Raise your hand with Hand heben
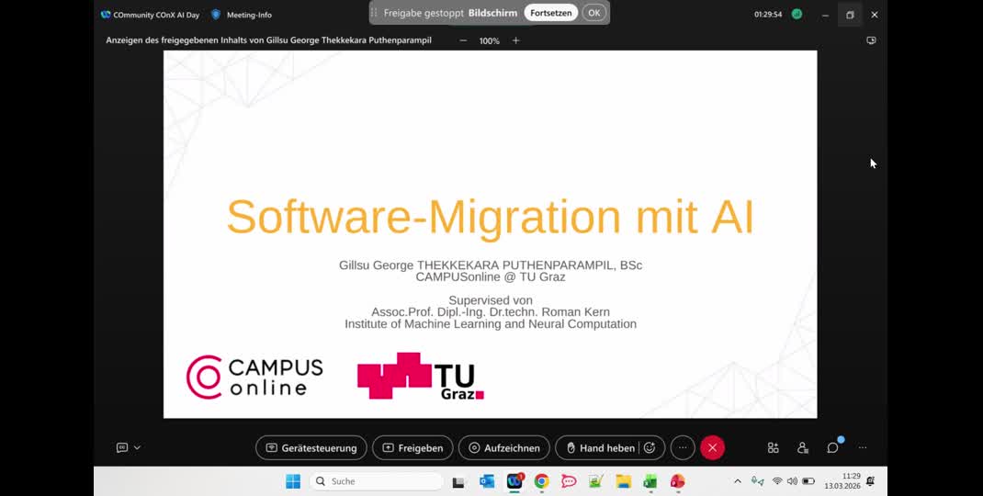This screenshot has height=496, width=983. [x=599, y=447]
